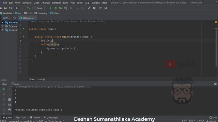Open the Main run configuration dropdown
Viewport: 218px width, 122px height.
(40, 8)
